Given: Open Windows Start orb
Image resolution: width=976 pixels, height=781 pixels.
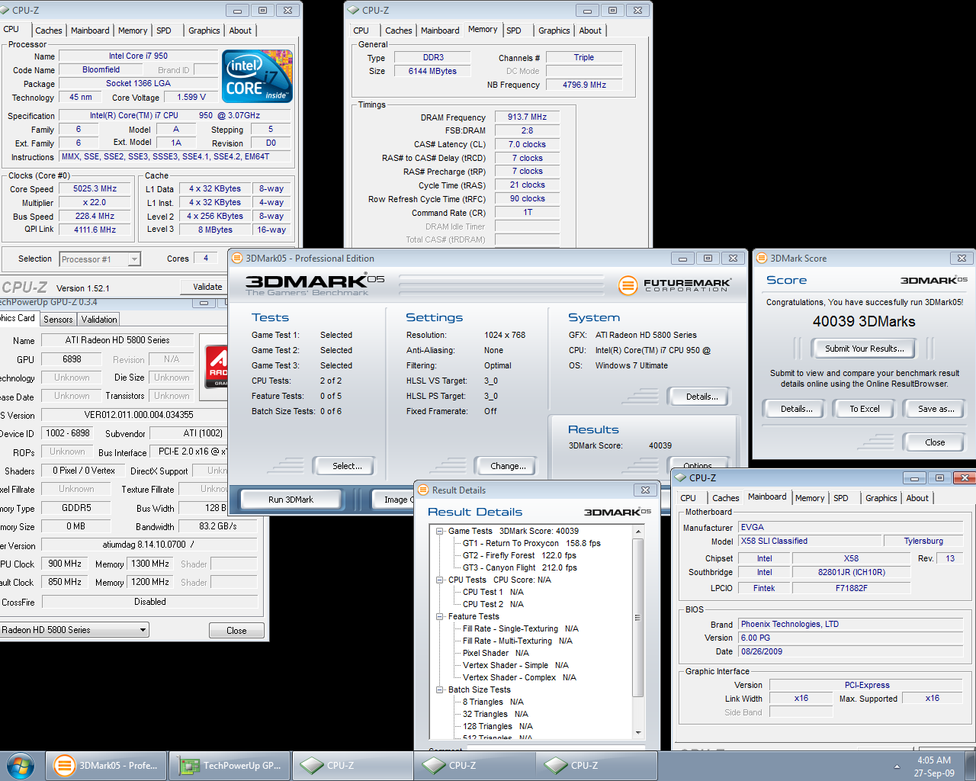Looking at the screenshot, I should tap(21, 765).
